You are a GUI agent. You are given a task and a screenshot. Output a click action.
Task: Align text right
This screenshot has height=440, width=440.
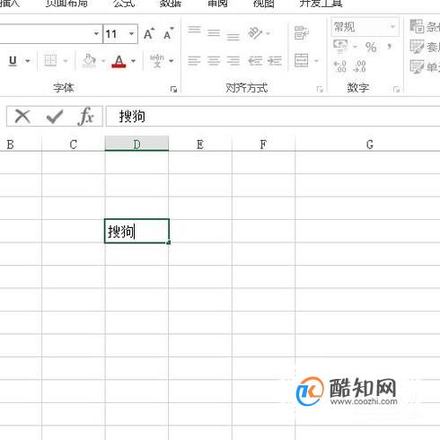[x=233, y=61]
